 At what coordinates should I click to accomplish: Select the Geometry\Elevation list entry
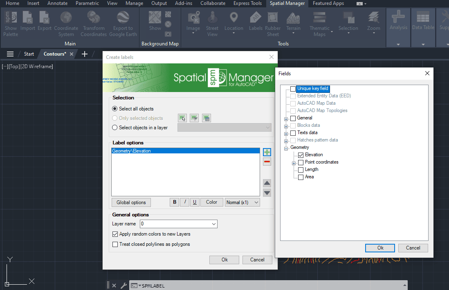click(186, 151)
